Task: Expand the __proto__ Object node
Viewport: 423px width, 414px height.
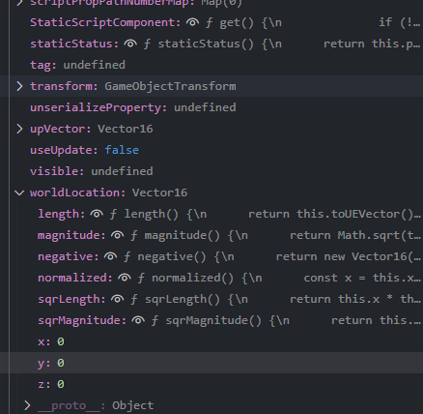Action: point(28,405)
